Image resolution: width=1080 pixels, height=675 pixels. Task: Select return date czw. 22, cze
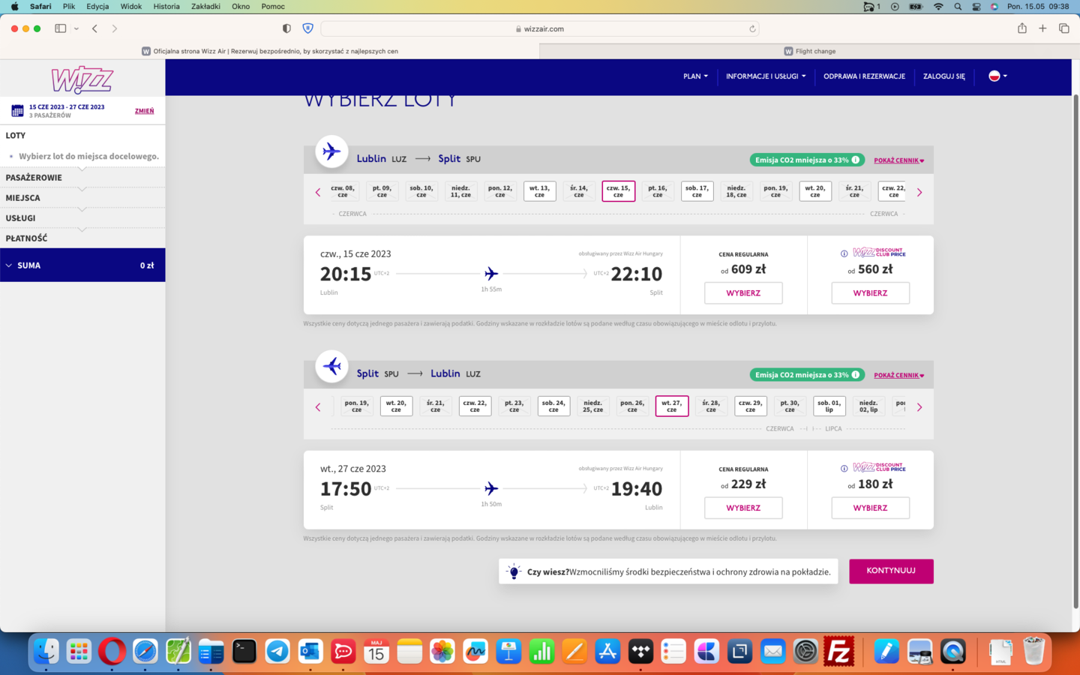pyautogui.click(x=475, y=406)
